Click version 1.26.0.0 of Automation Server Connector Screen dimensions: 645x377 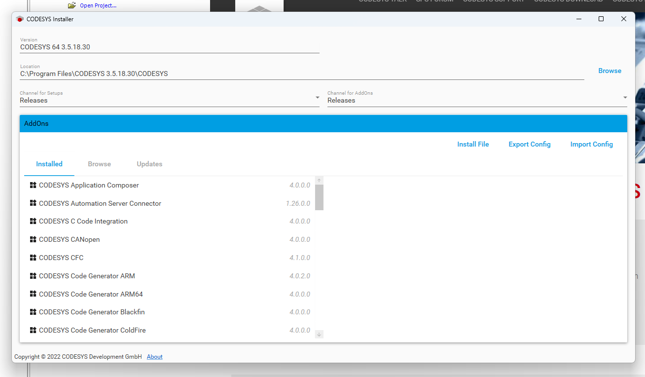(x=298, y=203)
